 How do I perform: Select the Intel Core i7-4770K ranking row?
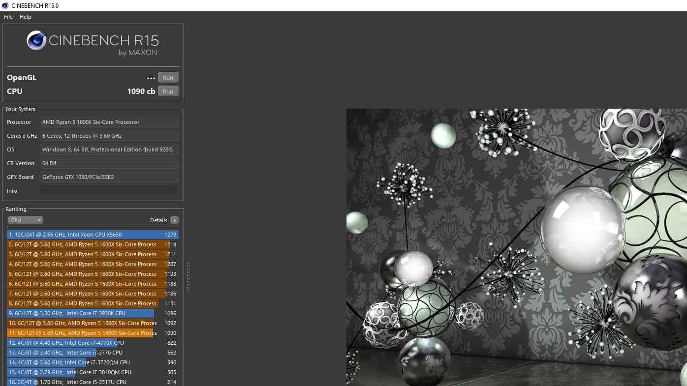tap(93, 343)
